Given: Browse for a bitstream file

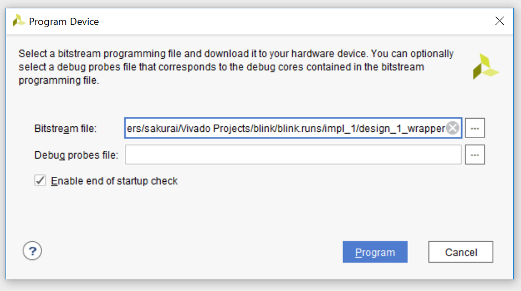Looking at the screenshot, I should point(475,129).
